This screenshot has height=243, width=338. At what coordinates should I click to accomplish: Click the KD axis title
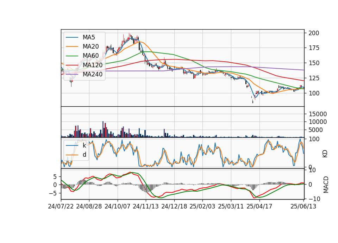325,154
